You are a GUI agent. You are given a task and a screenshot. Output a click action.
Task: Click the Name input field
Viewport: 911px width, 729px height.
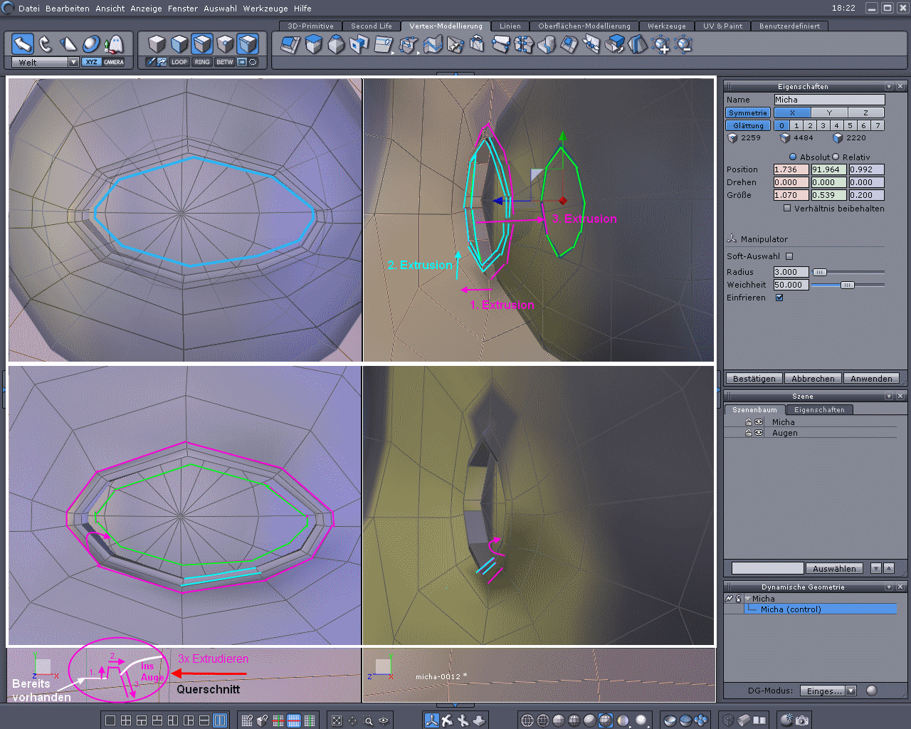pos(829,100)
